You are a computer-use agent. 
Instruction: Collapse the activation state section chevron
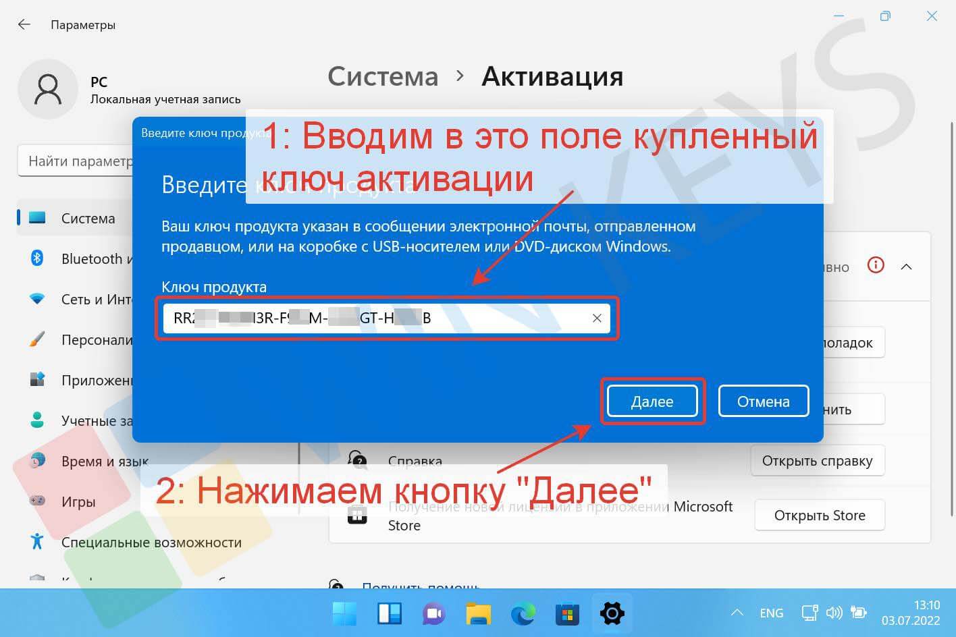click(906, 267)
